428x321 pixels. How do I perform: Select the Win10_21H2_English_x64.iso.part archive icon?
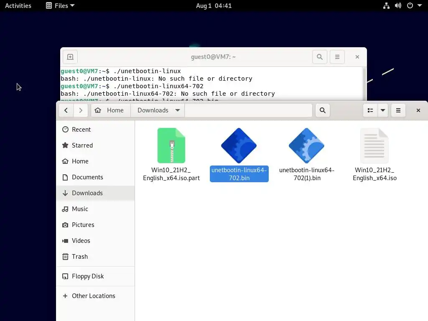(x=171, y=145)
